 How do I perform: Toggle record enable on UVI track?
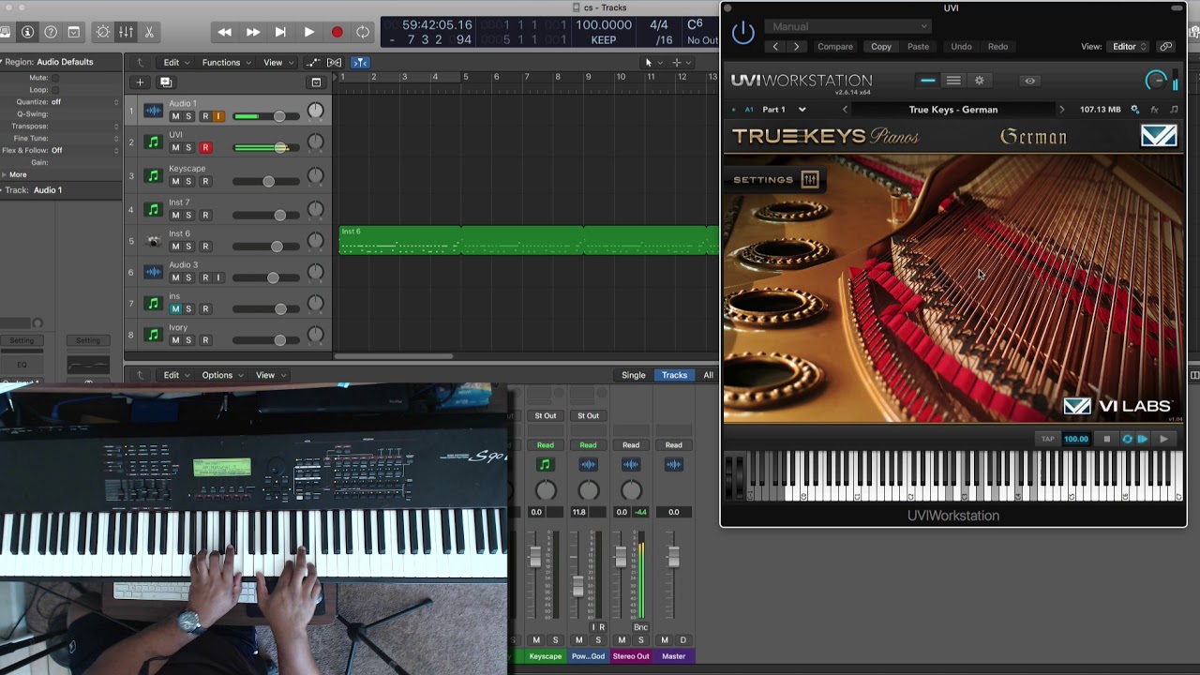[x=205, y=148]
